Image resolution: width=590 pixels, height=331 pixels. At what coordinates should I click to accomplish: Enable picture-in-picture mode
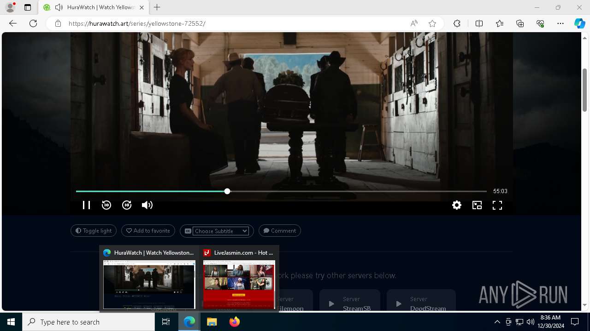(477, 205)
